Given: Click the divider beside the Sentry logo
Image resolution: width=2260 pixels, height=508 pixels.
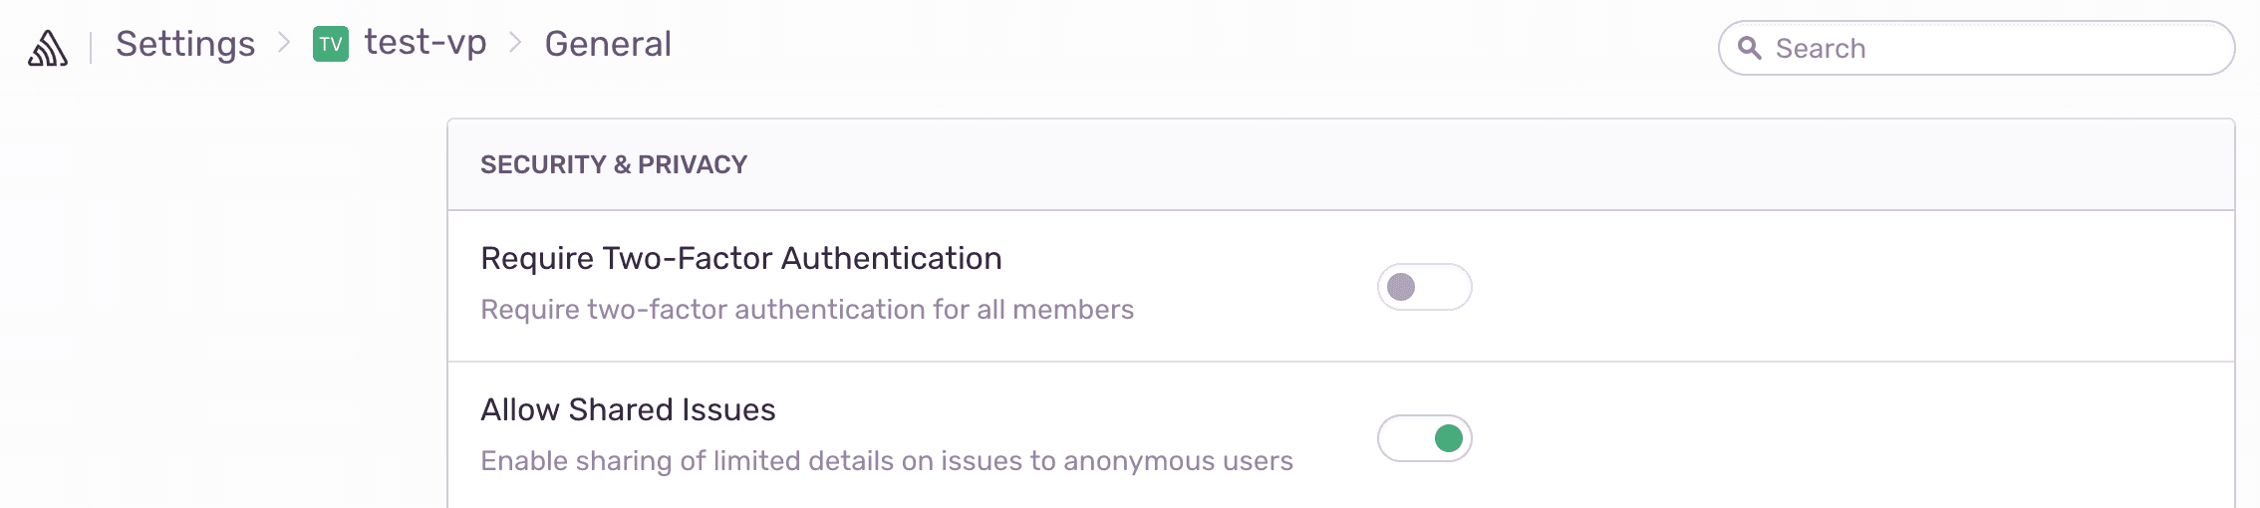Looking at the screenshot, I should click(x=91, y=46).
